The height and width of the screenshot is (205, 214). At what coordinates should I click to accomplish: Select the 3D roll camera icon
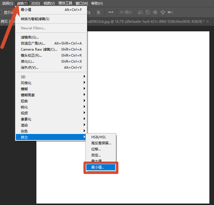(148, 12)
